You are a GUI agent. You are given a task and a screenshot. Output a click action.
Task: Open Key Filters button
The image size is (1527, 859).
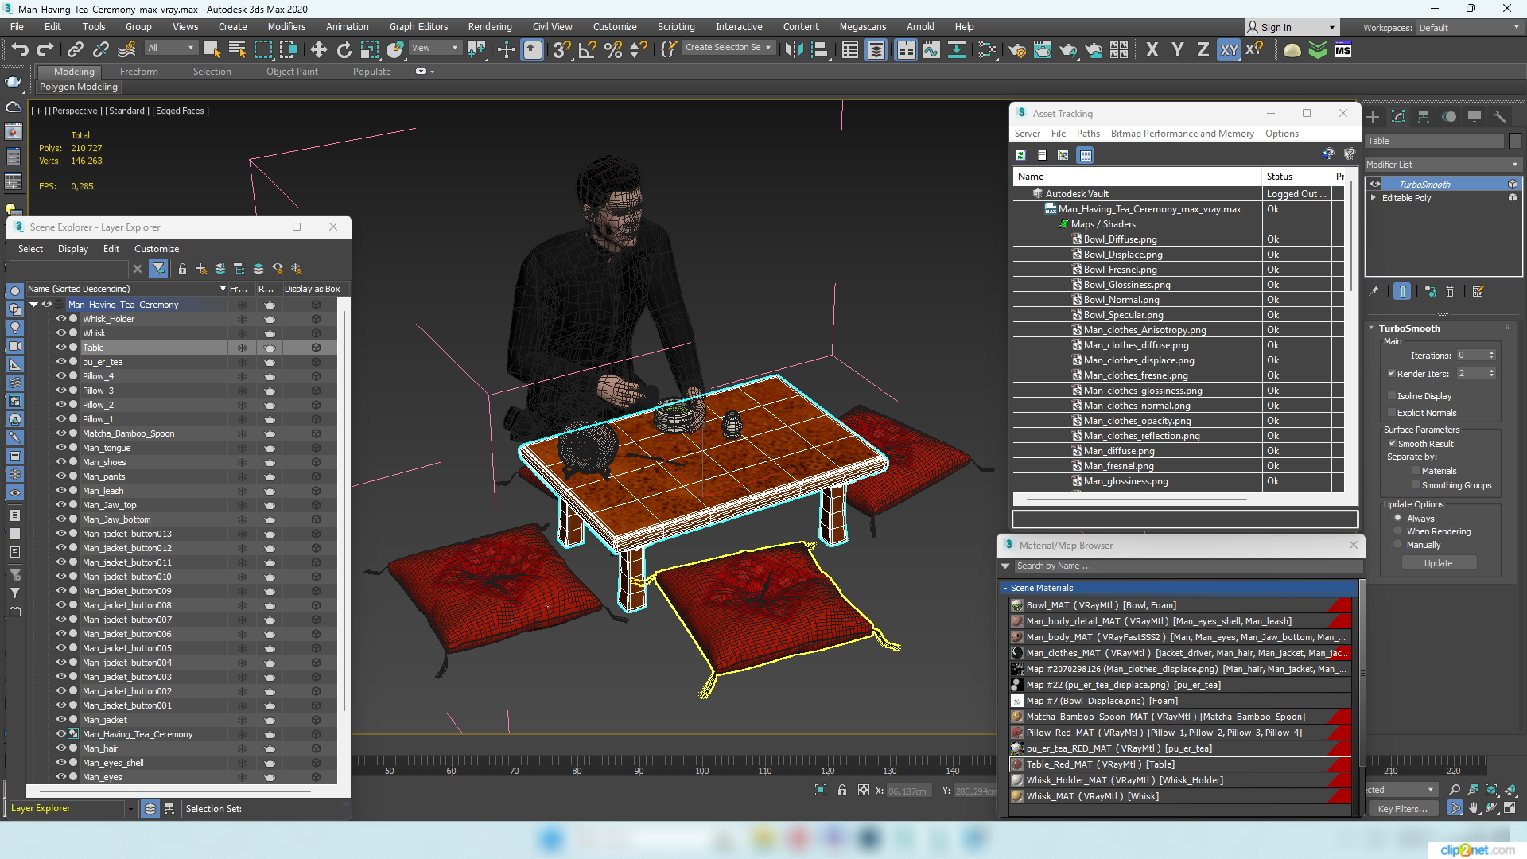pos(1403,809)
